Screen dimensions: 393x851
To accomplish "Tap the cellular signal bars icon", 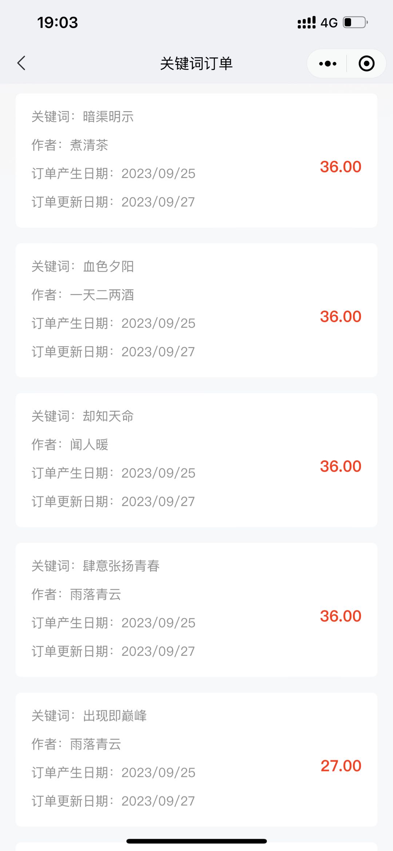I will (x=306, y=23).
